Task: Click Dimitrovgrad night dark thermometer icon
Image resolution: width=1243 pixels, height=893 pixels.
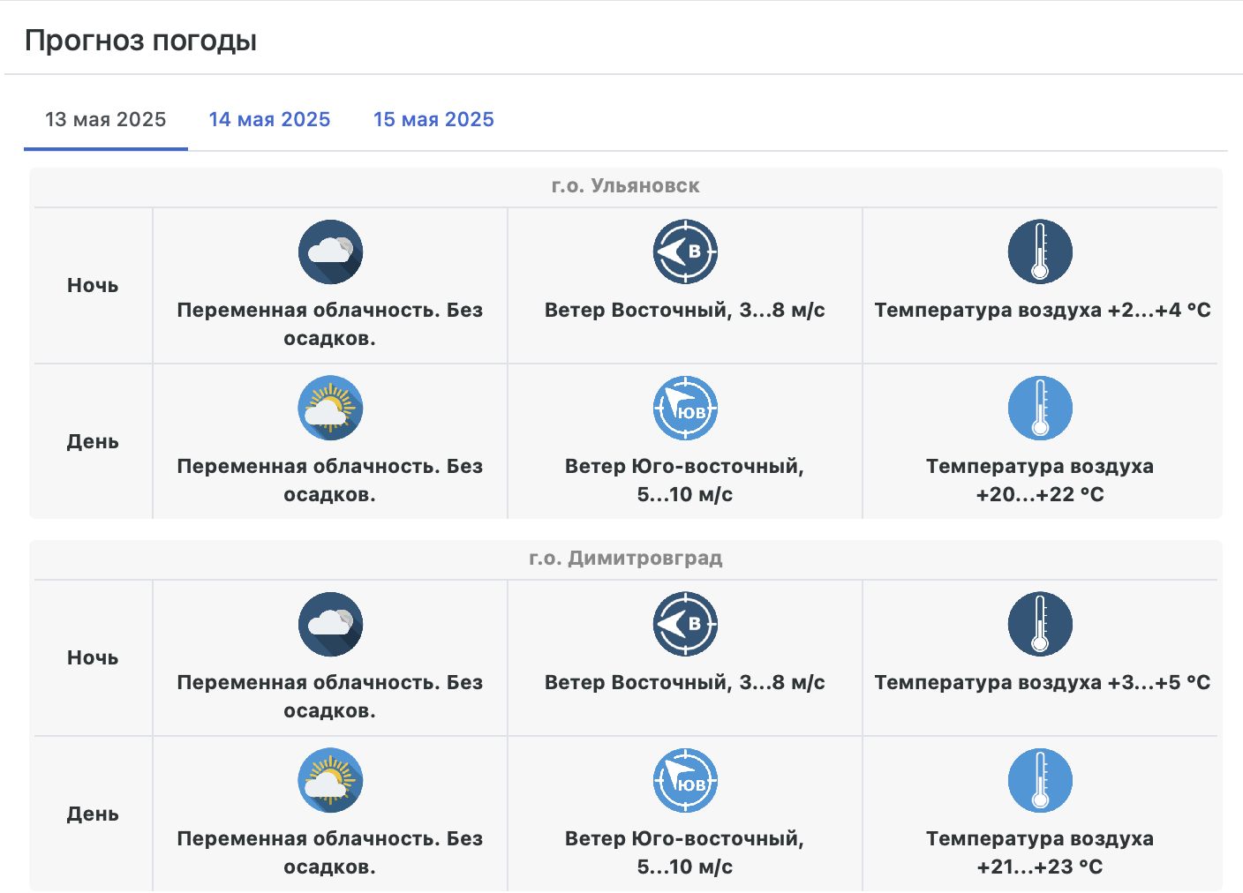Action: click(x=1040, y=624)
